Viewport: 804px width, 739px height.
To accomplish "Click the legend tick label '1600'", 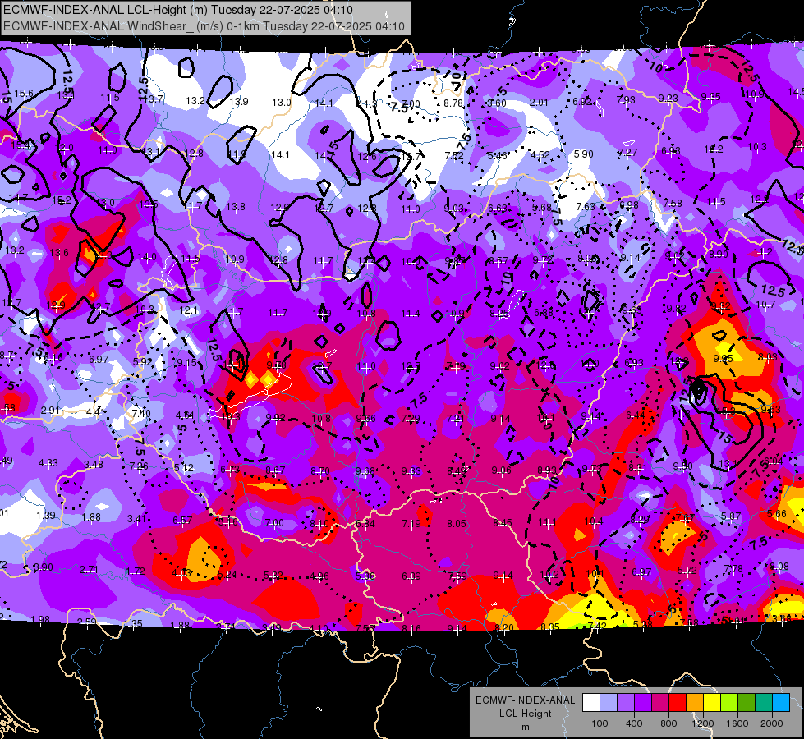I will [737, 723].
